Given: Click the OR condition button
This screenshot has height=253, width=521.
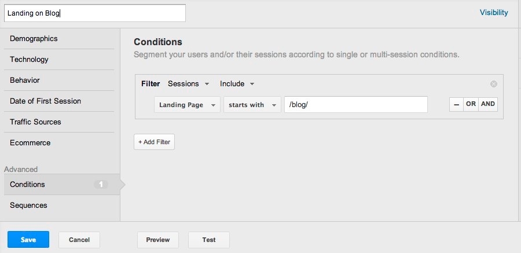Looking at the screenshot, I should click(471, 105).
